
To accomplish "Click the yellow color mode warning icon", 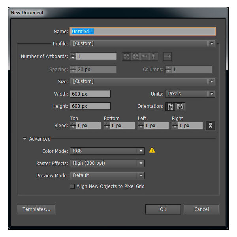I will click(152, 150).
